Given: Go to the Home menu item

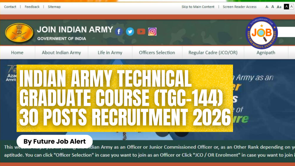Looking at the screenshot, I should click(x=17, y=52).
